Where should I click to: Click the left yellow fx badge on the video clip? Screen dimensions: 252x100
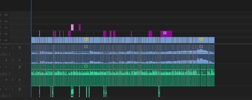pos(86,39)
